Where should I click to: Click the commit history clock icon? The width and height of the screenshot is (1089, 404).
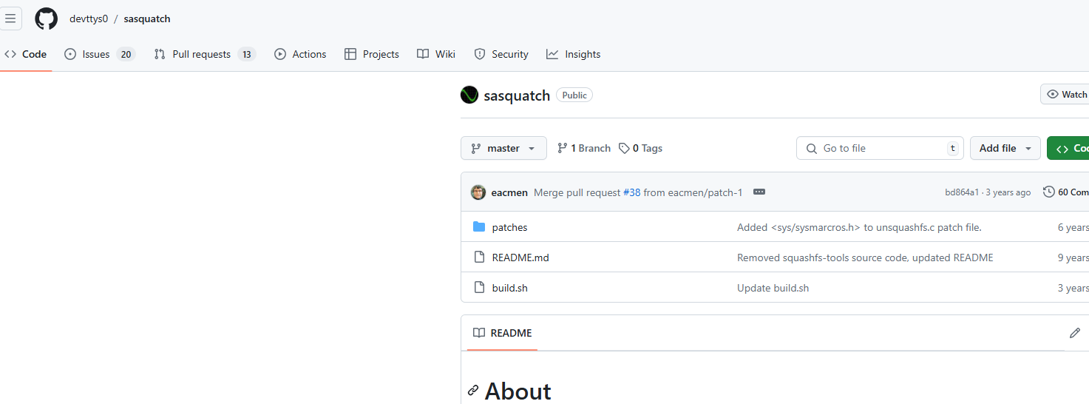[x=1048, y=192]
